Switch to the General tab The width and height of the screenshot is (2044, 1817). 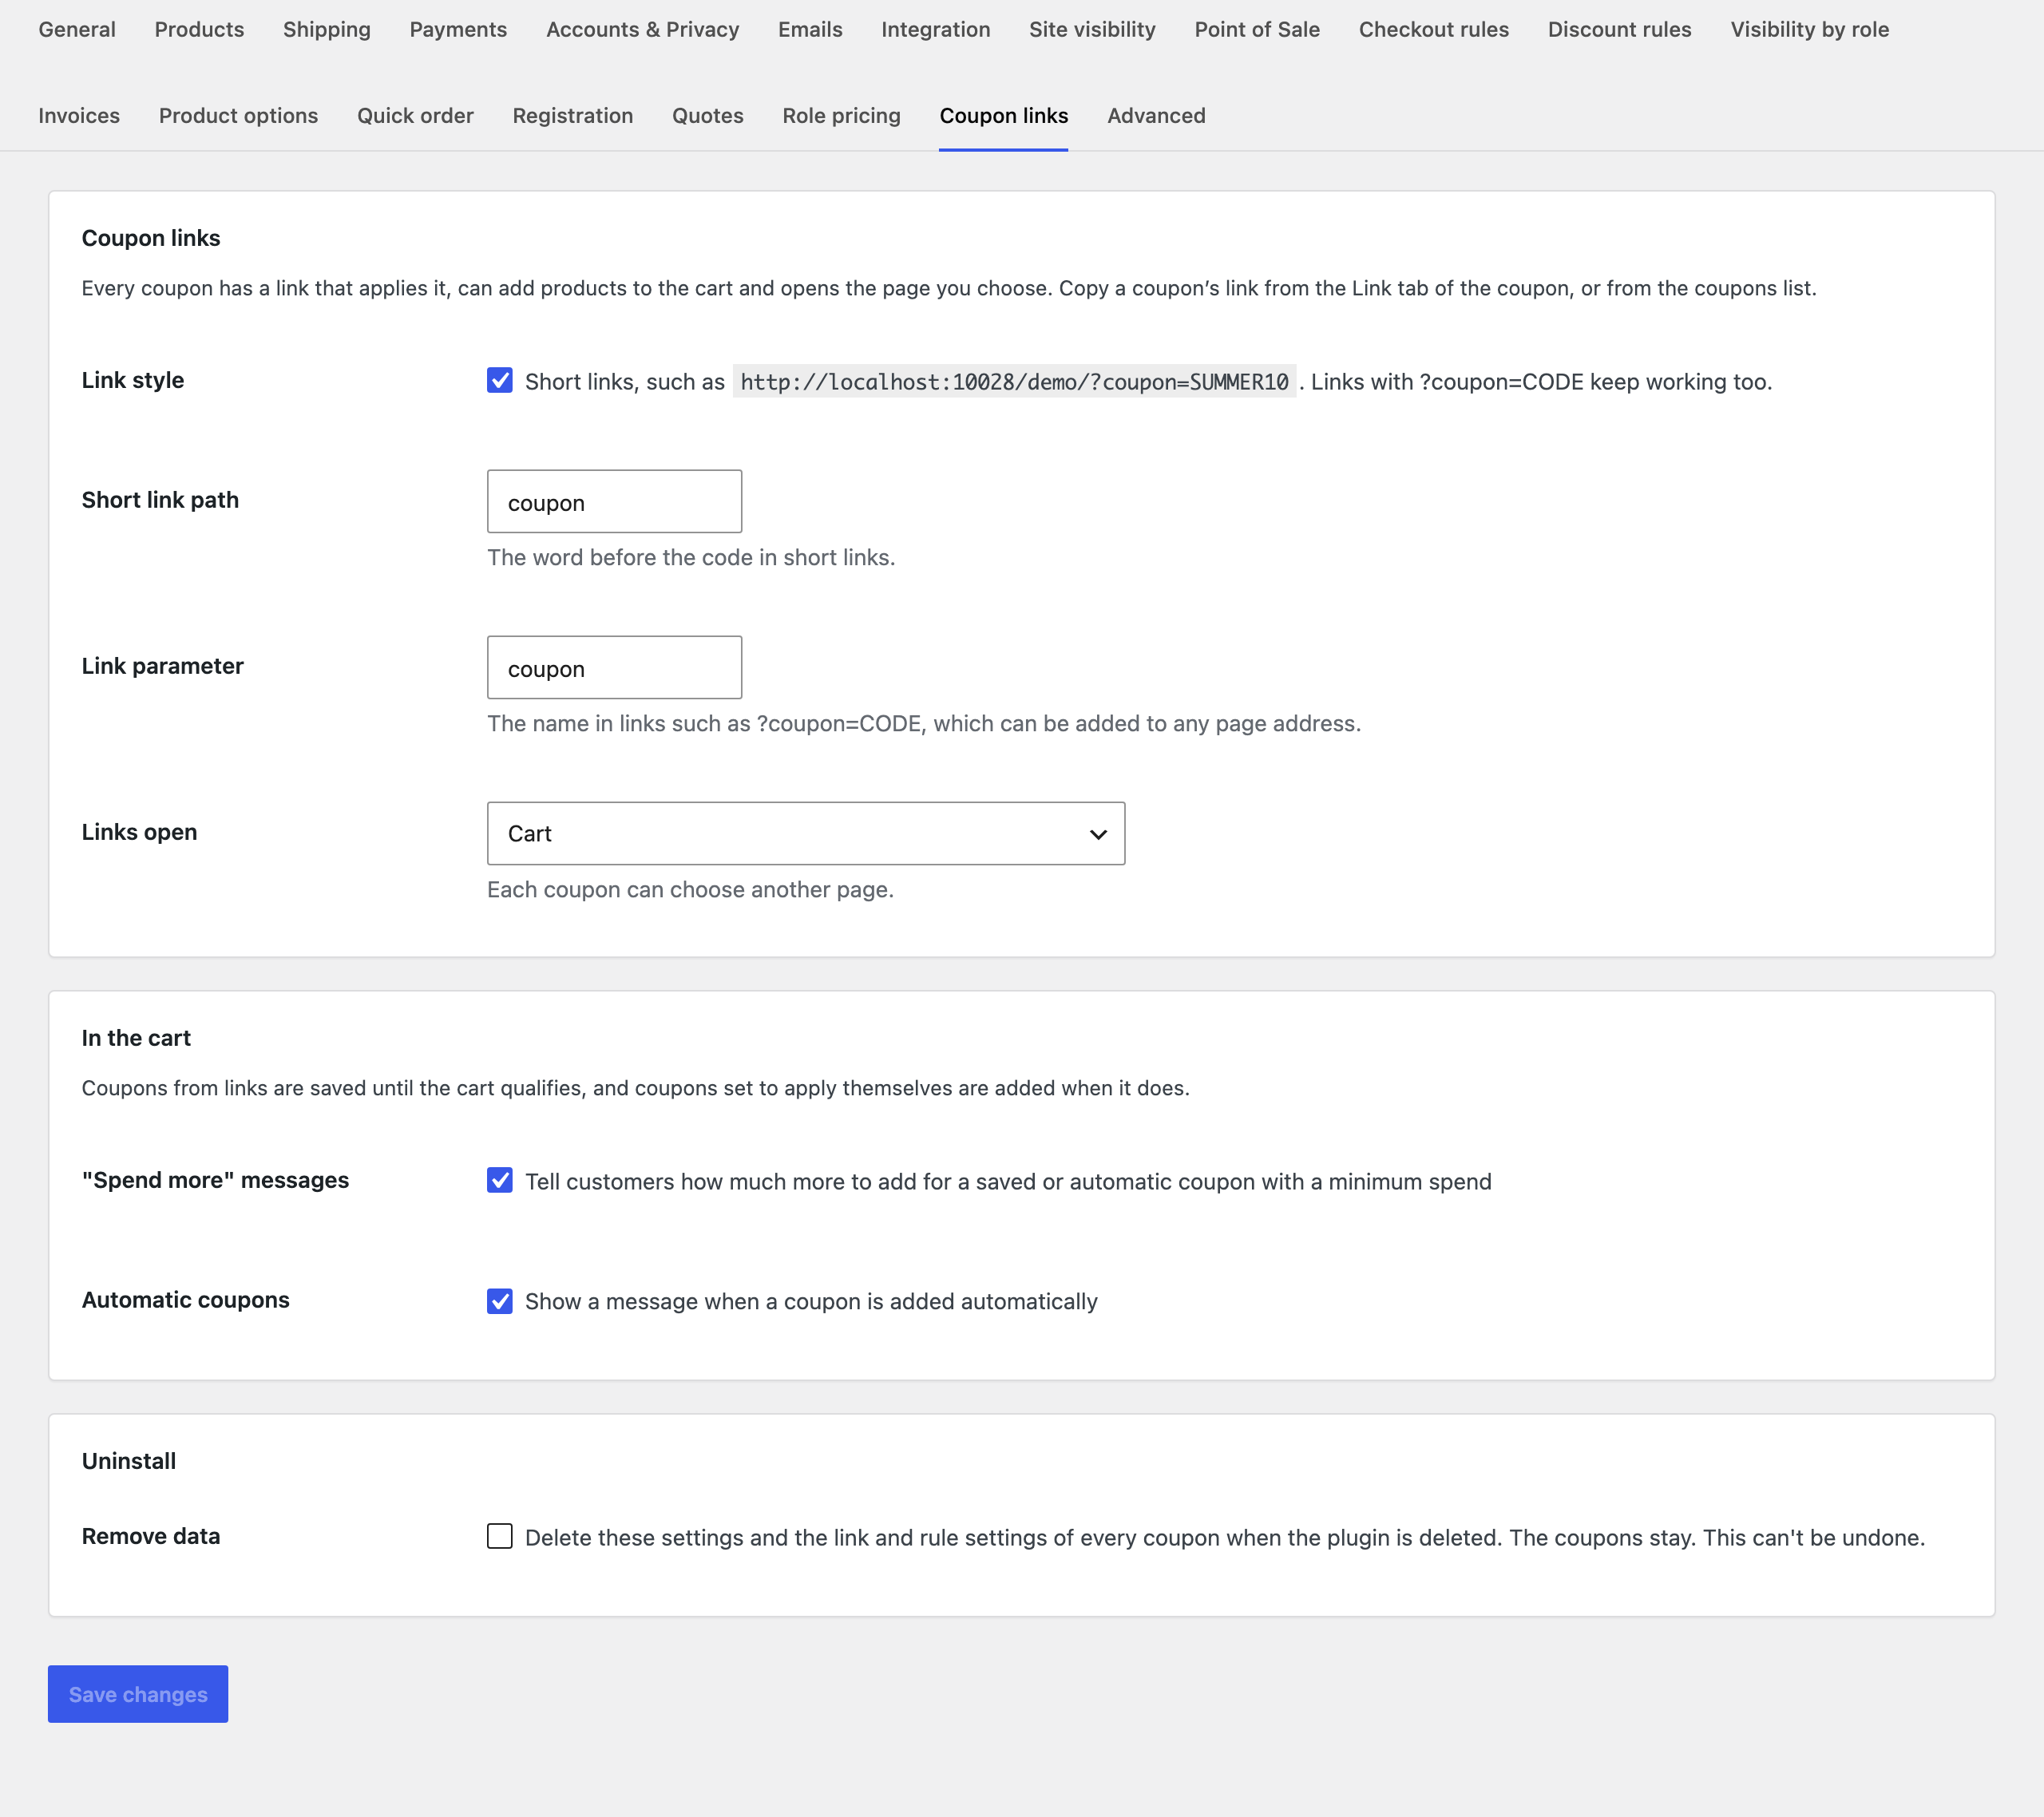click(x=77, y=30)
